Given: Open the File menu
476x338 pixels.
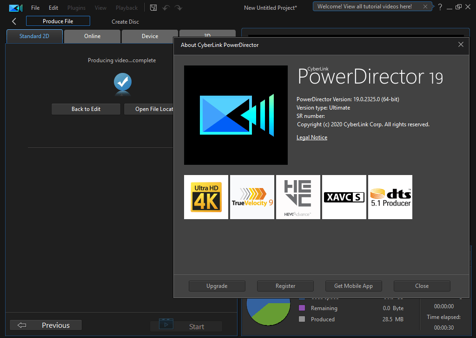Looking at the screenshot, I should click(35, 8).
